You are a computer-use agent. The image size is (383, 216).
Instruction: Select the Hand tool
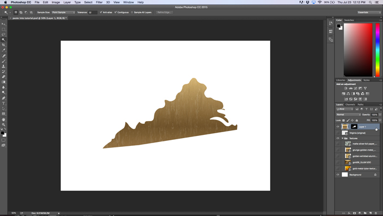pos(3,120)
